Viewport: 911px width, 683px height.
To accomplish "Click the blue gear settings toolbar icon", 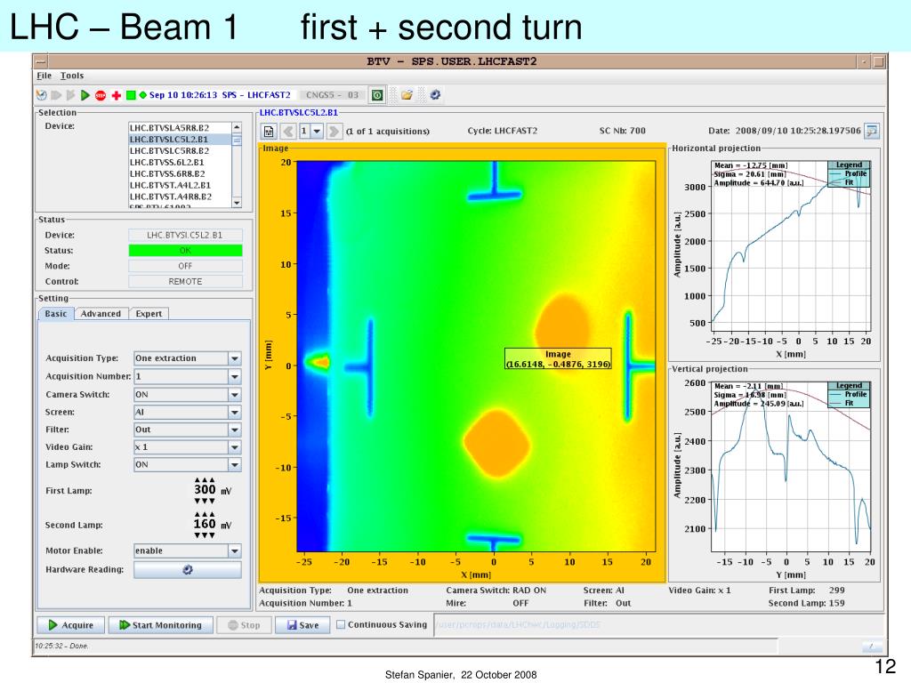I will click(x=435, y=94).
